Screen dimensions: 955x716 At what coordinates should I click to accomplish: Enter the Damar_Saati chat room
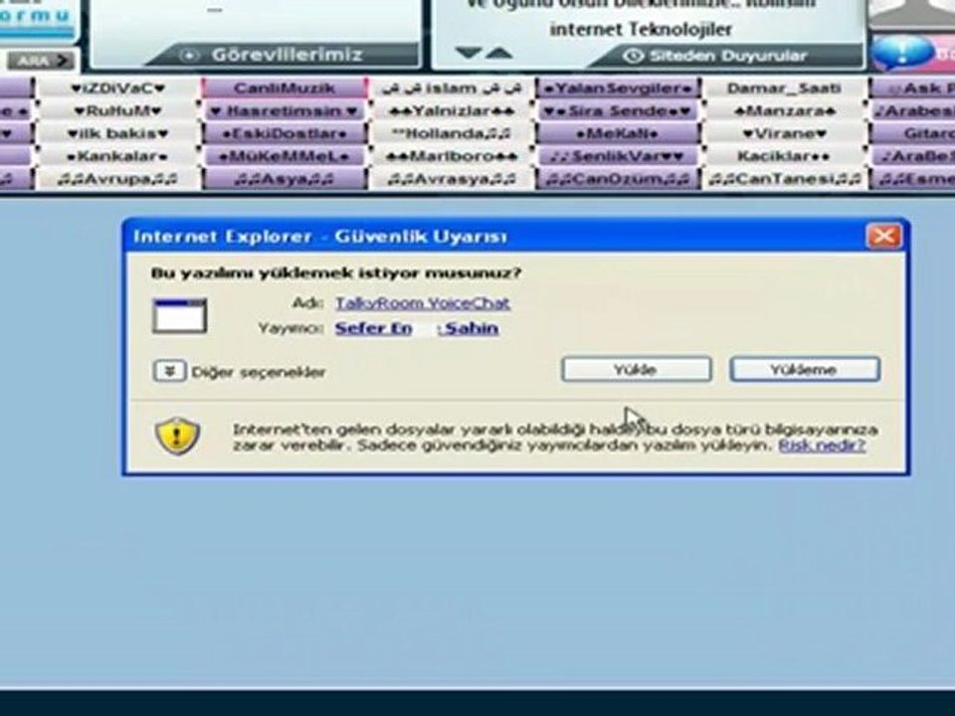pyautogui.click(x=785, y=89)
